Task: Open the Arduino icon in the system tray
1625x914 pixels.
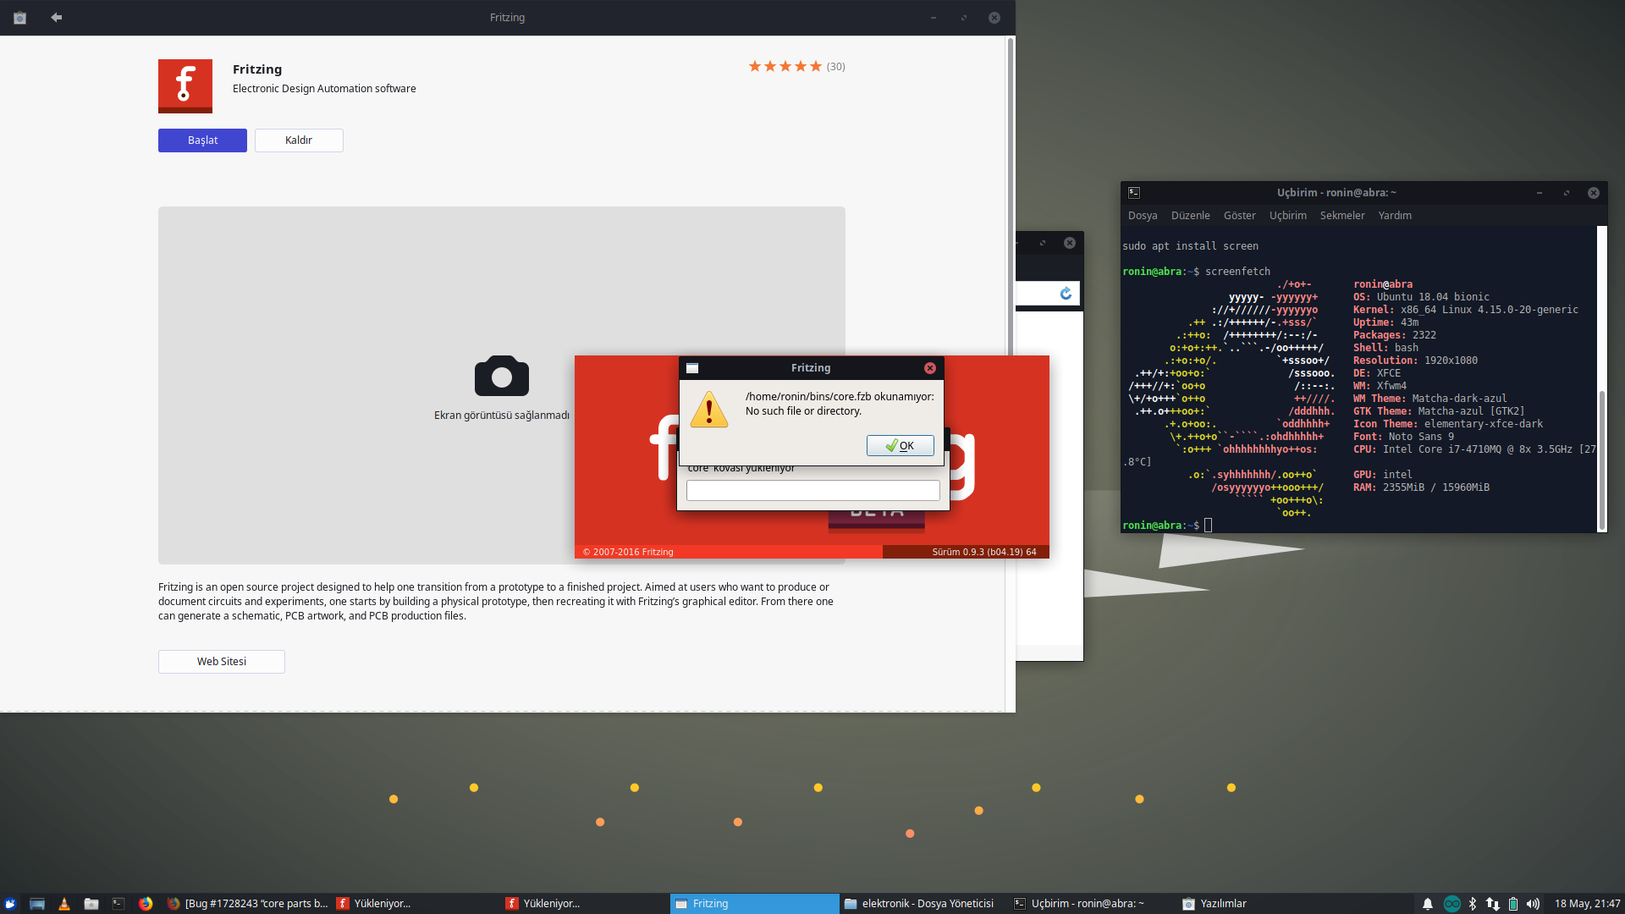Action: [x=1452, y=903]
